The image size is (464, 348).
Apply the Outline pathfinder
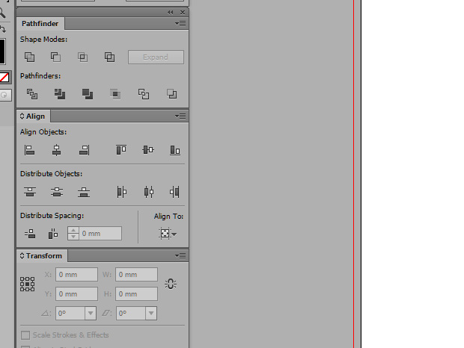pyautogui.click(x=144, y=94)
